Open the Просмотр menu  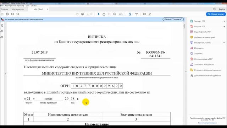tap(21, 6)
